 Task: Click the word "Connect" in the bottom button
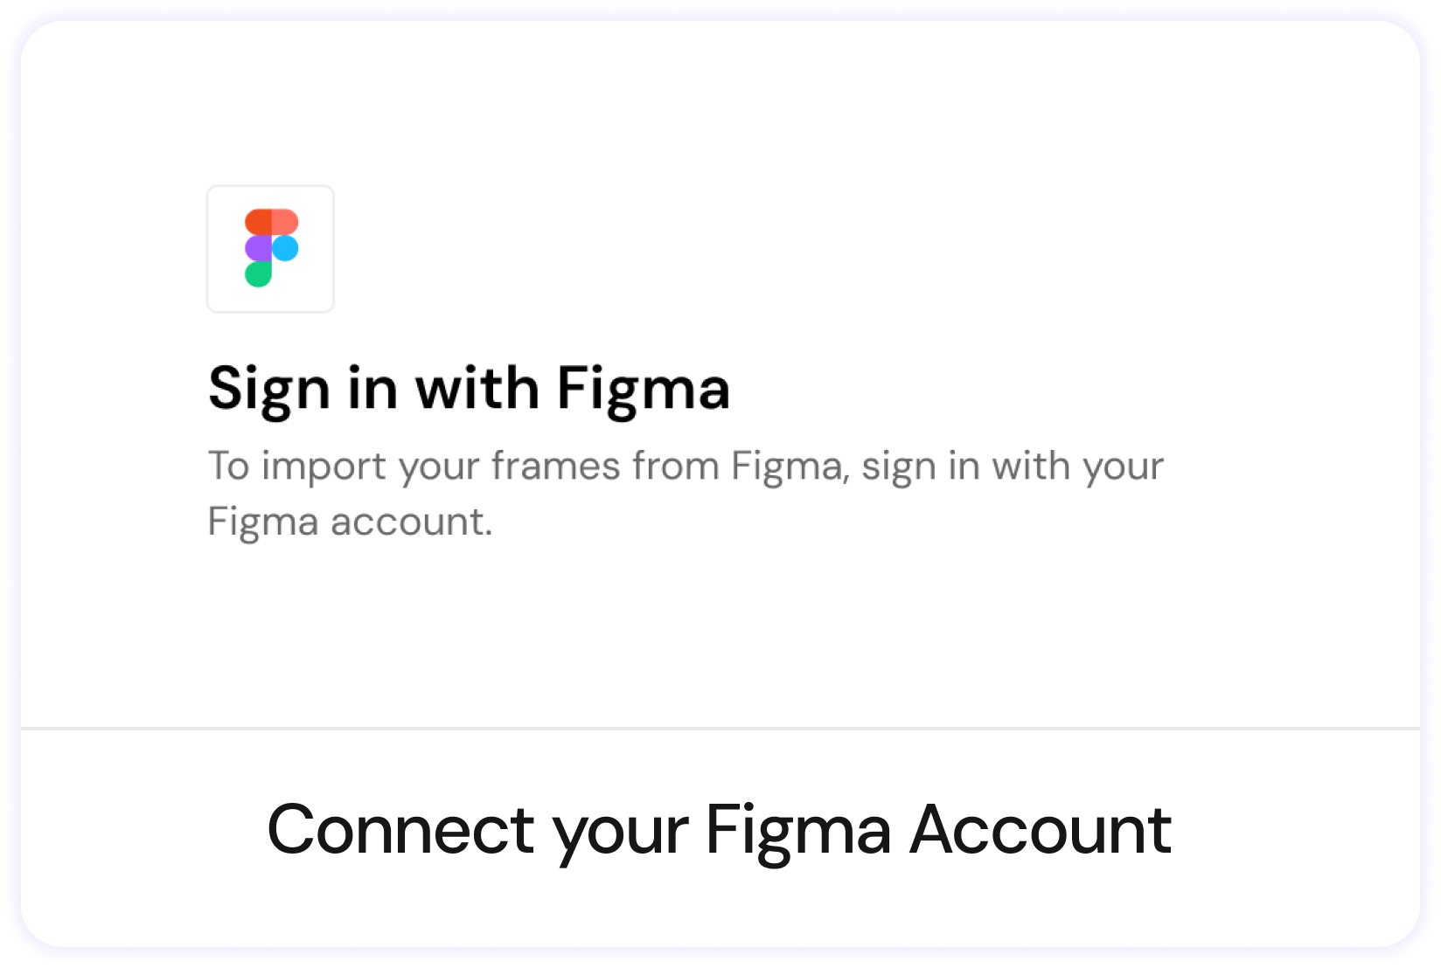400,830
